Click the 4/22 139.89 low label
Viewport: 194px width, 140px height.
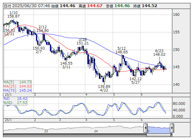pyautogui.click(x=104, y=88)
